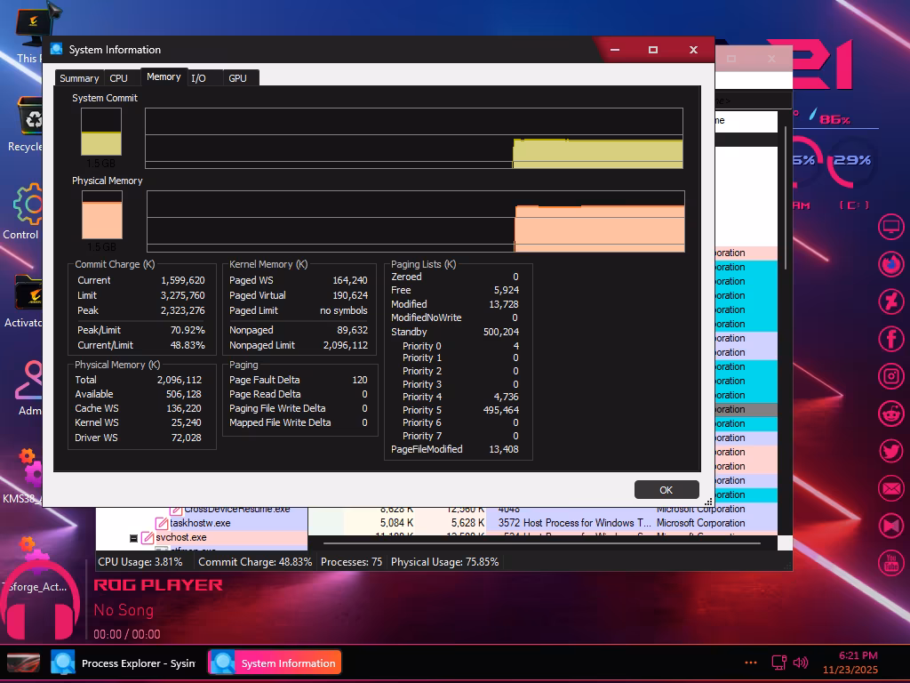Viewport: 910px width, 683px height.
Task: Show hidden tray icons via three dots
Action: tap(751, 663)
